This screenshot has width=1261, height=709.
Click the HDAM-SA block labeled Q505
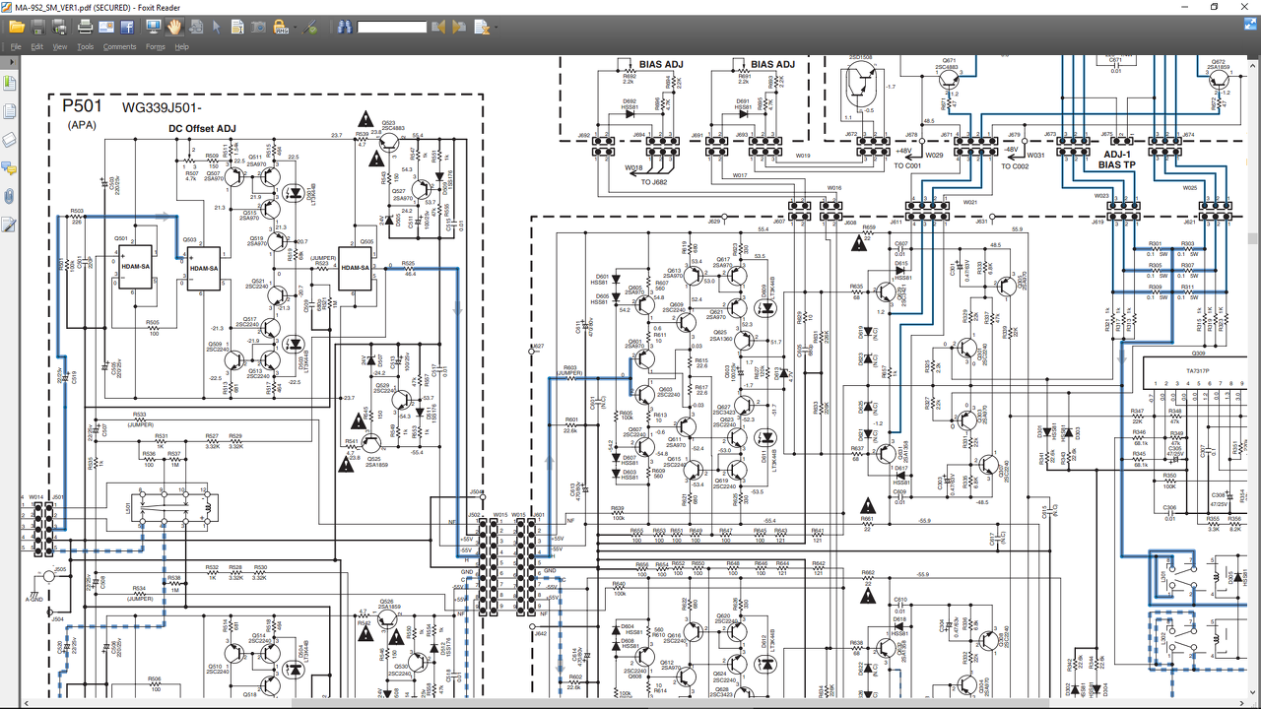click(354, 269)
